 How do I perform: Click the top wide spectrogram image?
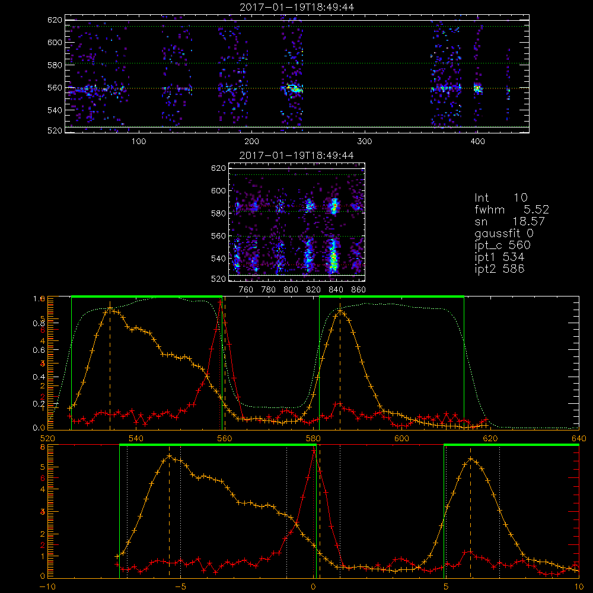pos(297,74)
